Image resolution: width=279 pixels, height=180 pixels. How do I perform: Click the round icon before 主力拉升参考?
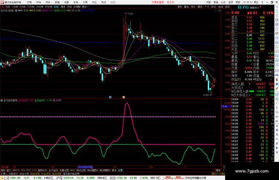tap(1, 101)
